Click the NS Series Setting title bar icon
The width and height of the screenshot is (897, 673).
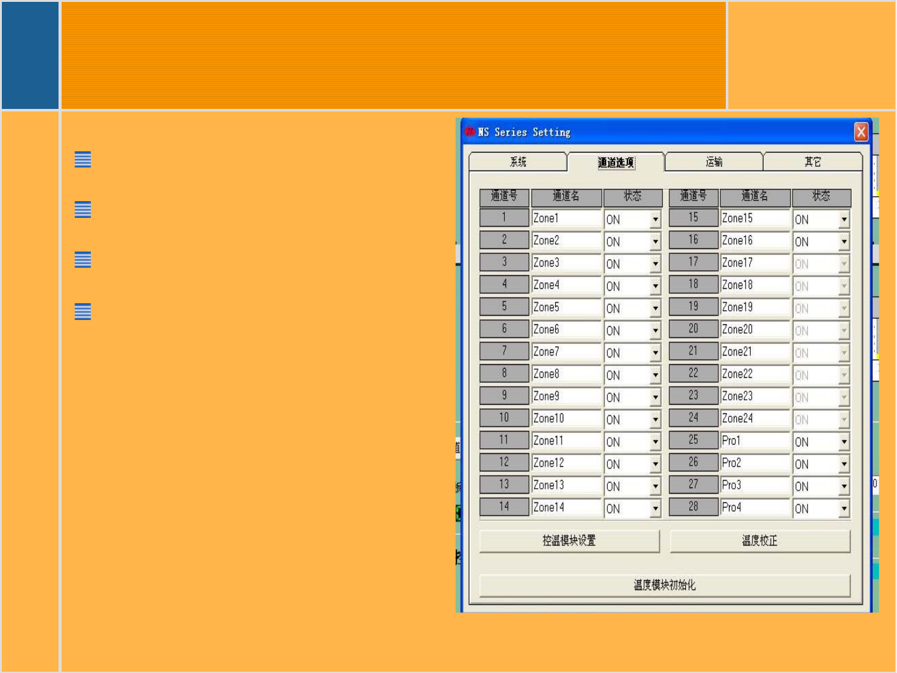(x=469, y=132)
